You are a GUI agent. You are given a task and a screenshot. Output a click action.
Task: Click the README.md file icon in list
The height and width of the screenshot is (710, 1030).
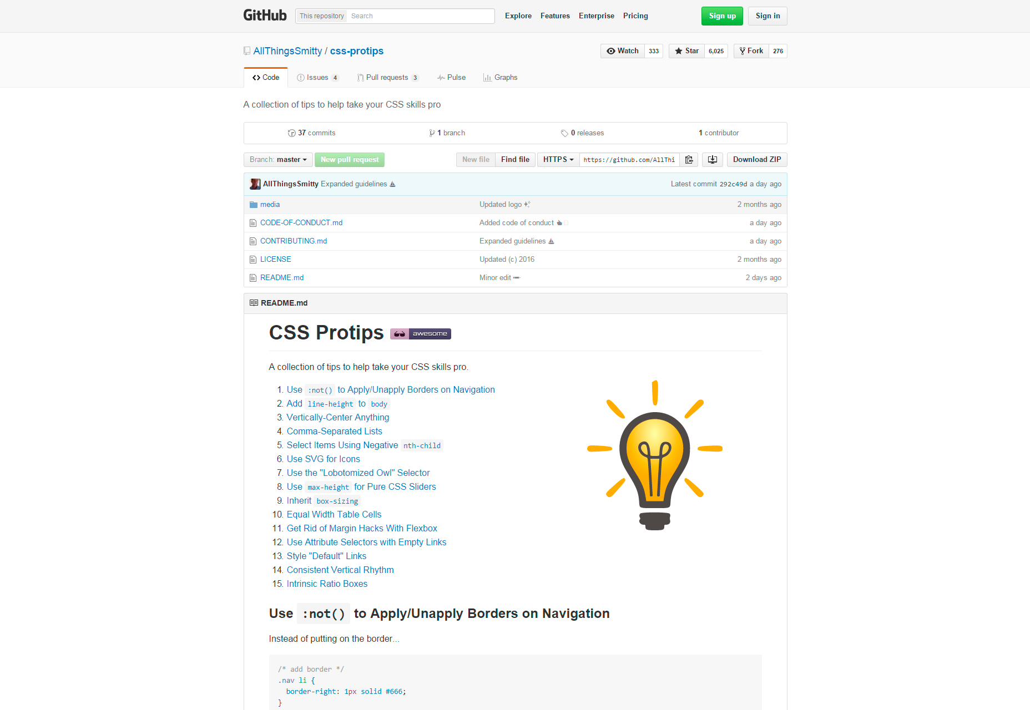point(253,278)
